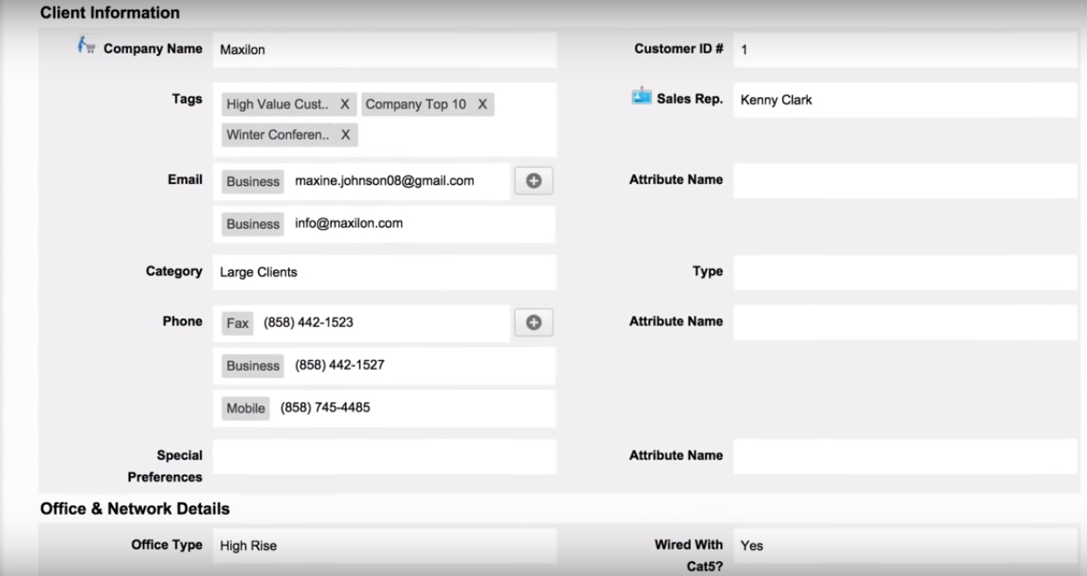Select the Company Name field showing Maxilon

click(x=384, y=49)
